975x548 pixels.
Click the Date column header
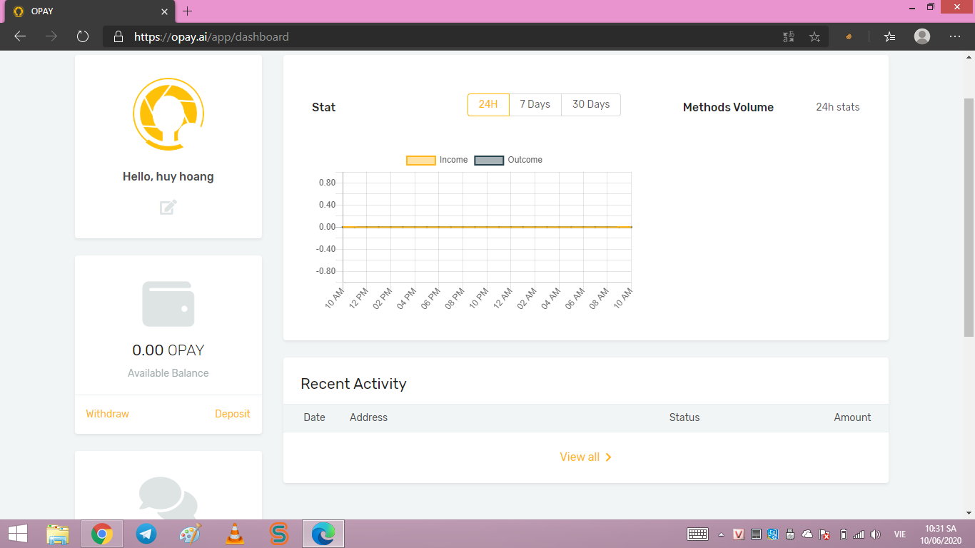click(314, 417)
